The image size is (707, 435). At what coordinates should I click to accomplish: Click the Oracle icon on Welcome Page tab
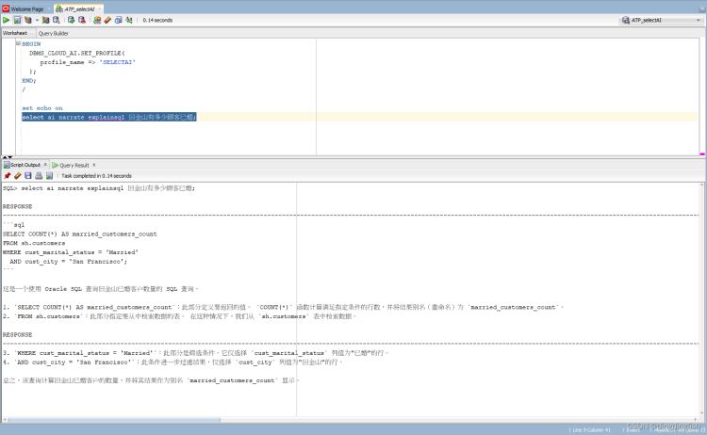tap(6, 8)
